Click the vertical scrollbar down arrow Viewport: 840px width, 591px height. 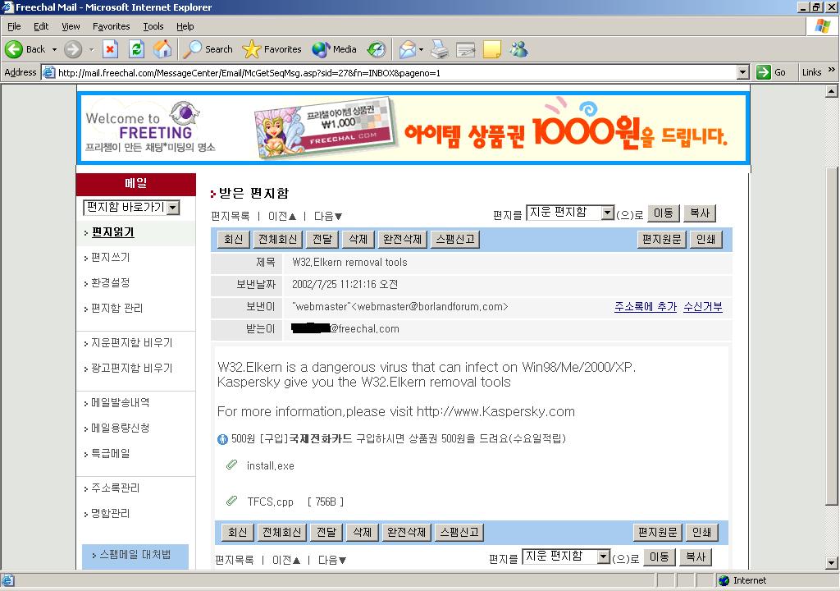point(831,563)
